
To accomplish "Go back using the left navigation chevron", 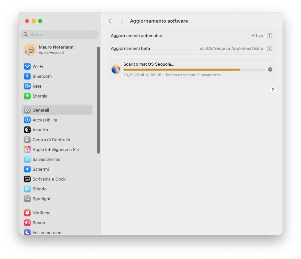I will (110, 21).
